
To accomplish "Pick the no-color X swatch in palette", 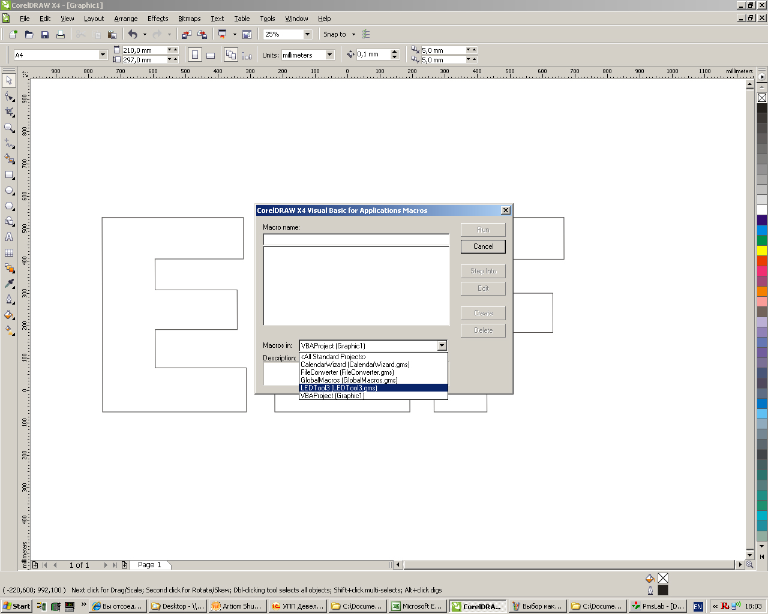I will tap(762, 98).
